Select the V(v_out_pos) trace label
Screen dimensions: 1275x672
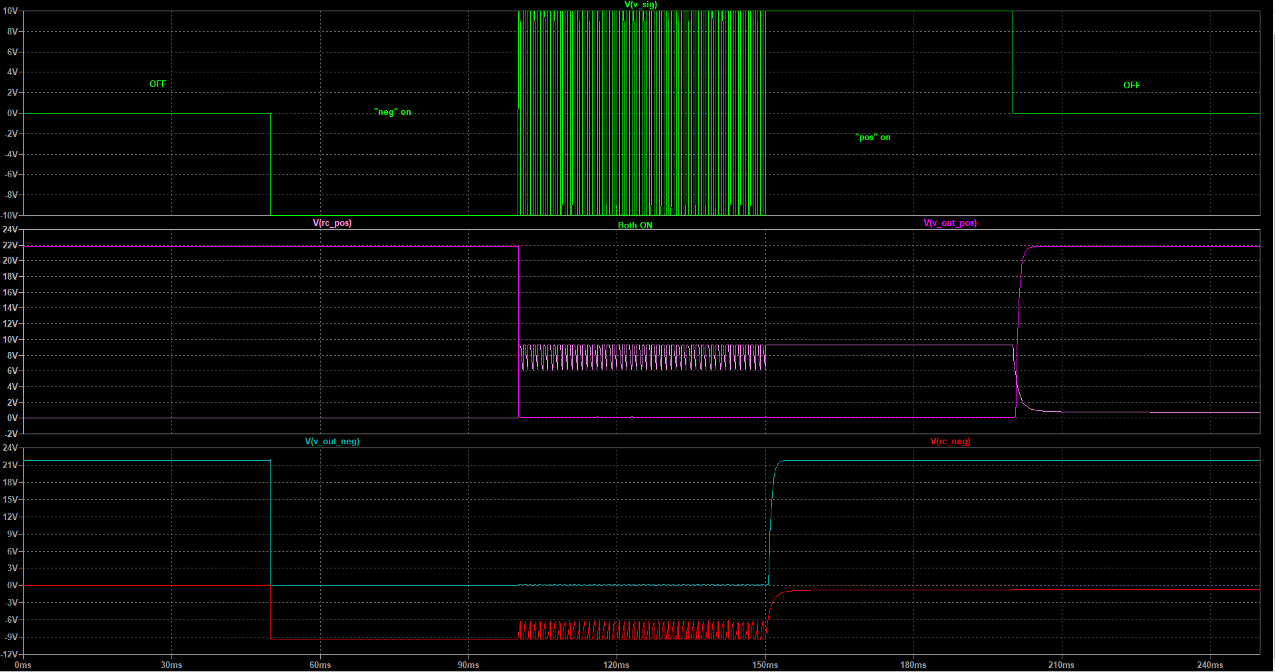click(x=950, y=223)
